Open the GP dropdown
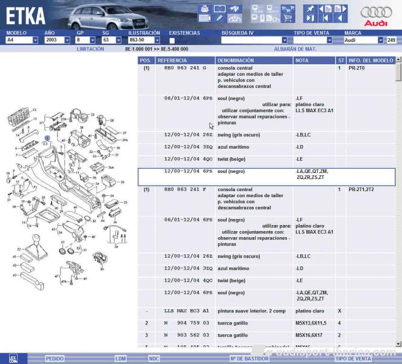Viewport: 402px width, 364px height. coord(93,40)
